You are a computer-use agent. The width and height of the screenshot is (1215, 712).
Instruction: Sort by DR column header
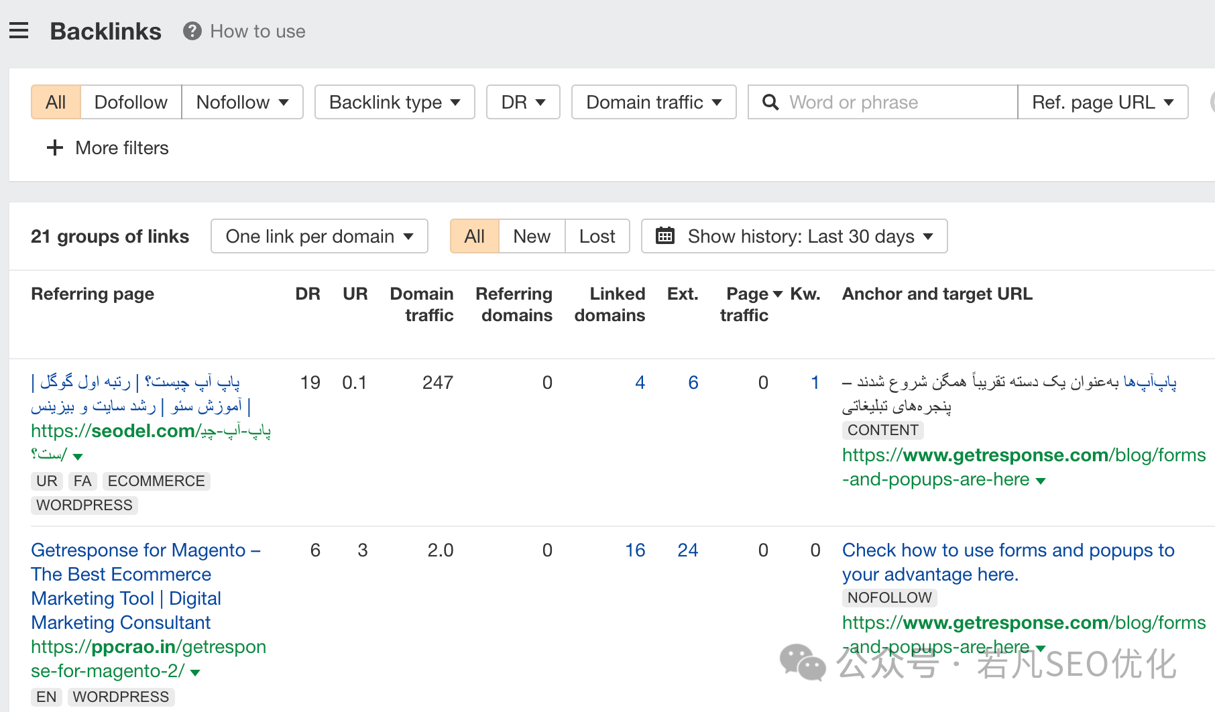(x=308, y=294)
